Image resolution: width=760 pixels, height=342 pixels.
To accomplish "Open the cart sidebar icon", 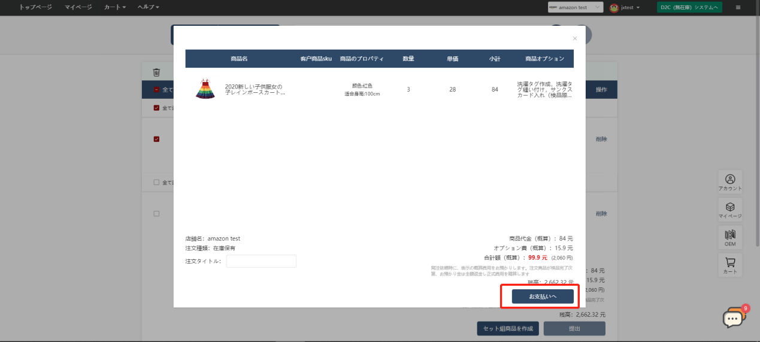I will coord(730,265).
